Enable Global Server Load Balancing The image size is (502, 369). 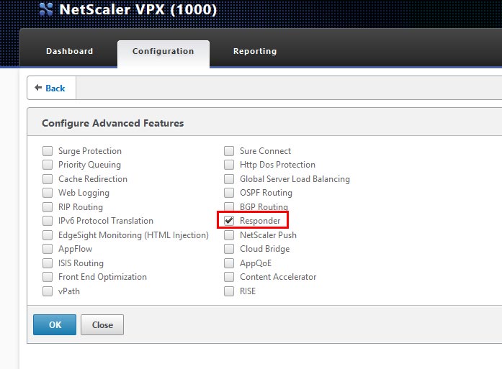click(x=229, y=179)
